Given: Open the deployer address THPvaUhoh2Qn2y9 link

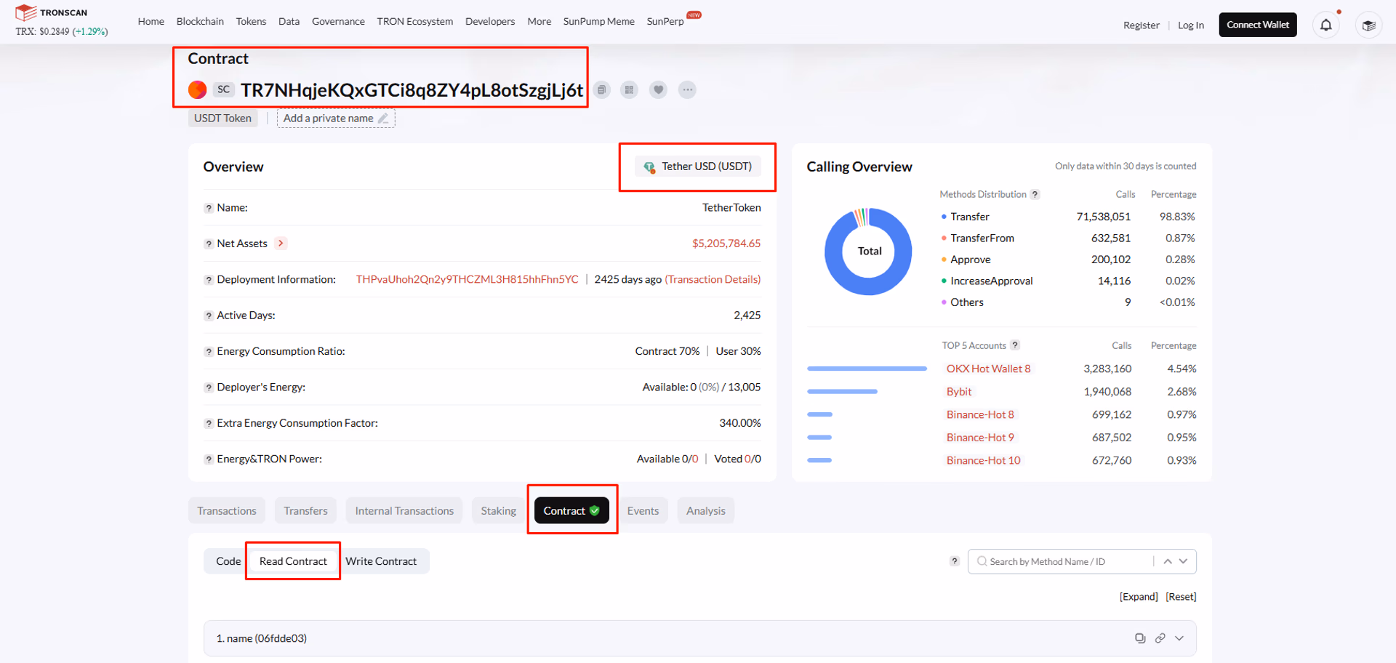Looking at the screenshot, I should click(468, 280).
